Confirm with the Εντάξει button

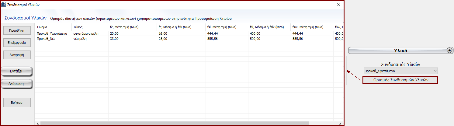(x=17, y=72)
